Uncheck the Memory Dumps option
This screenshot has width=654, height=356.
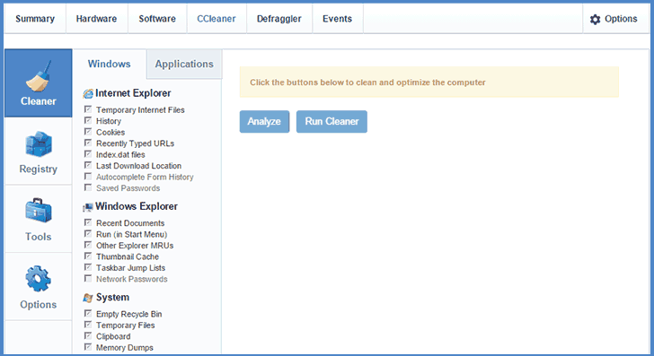pyautogui.click(x=88, y=347)
